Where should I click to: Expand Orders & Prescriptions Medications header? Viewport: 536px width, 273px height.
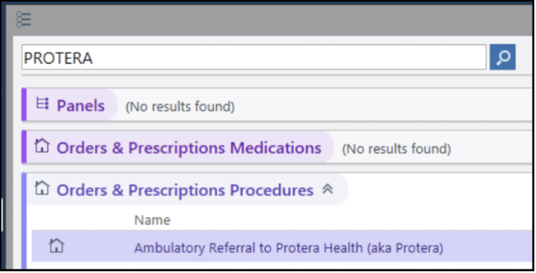click(189, 148)
